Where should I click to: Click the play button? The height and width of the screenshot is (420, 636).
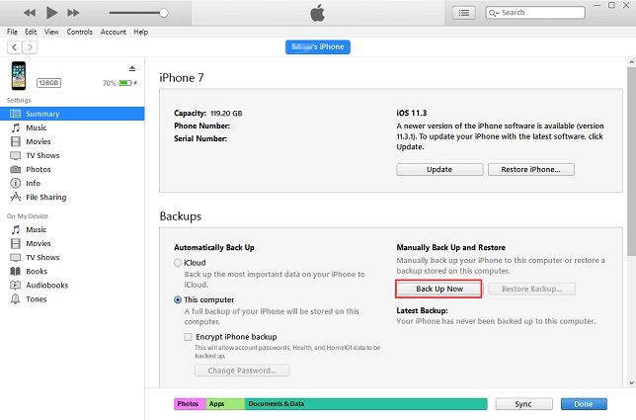tap(51, 13)
